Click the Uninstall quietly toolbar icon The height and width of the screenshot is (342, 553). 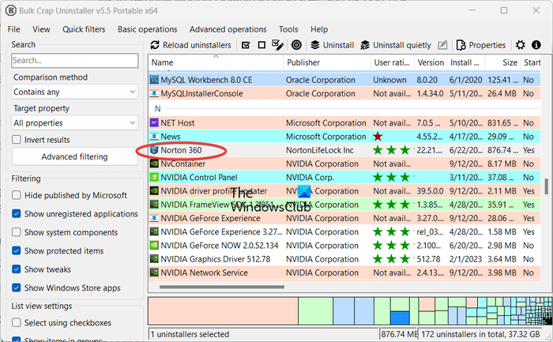(x=365, y=45)
